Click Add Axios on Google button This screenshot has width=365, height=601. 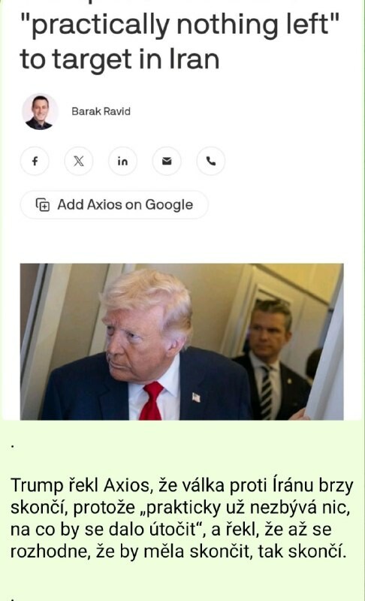[x=114, y=204]
